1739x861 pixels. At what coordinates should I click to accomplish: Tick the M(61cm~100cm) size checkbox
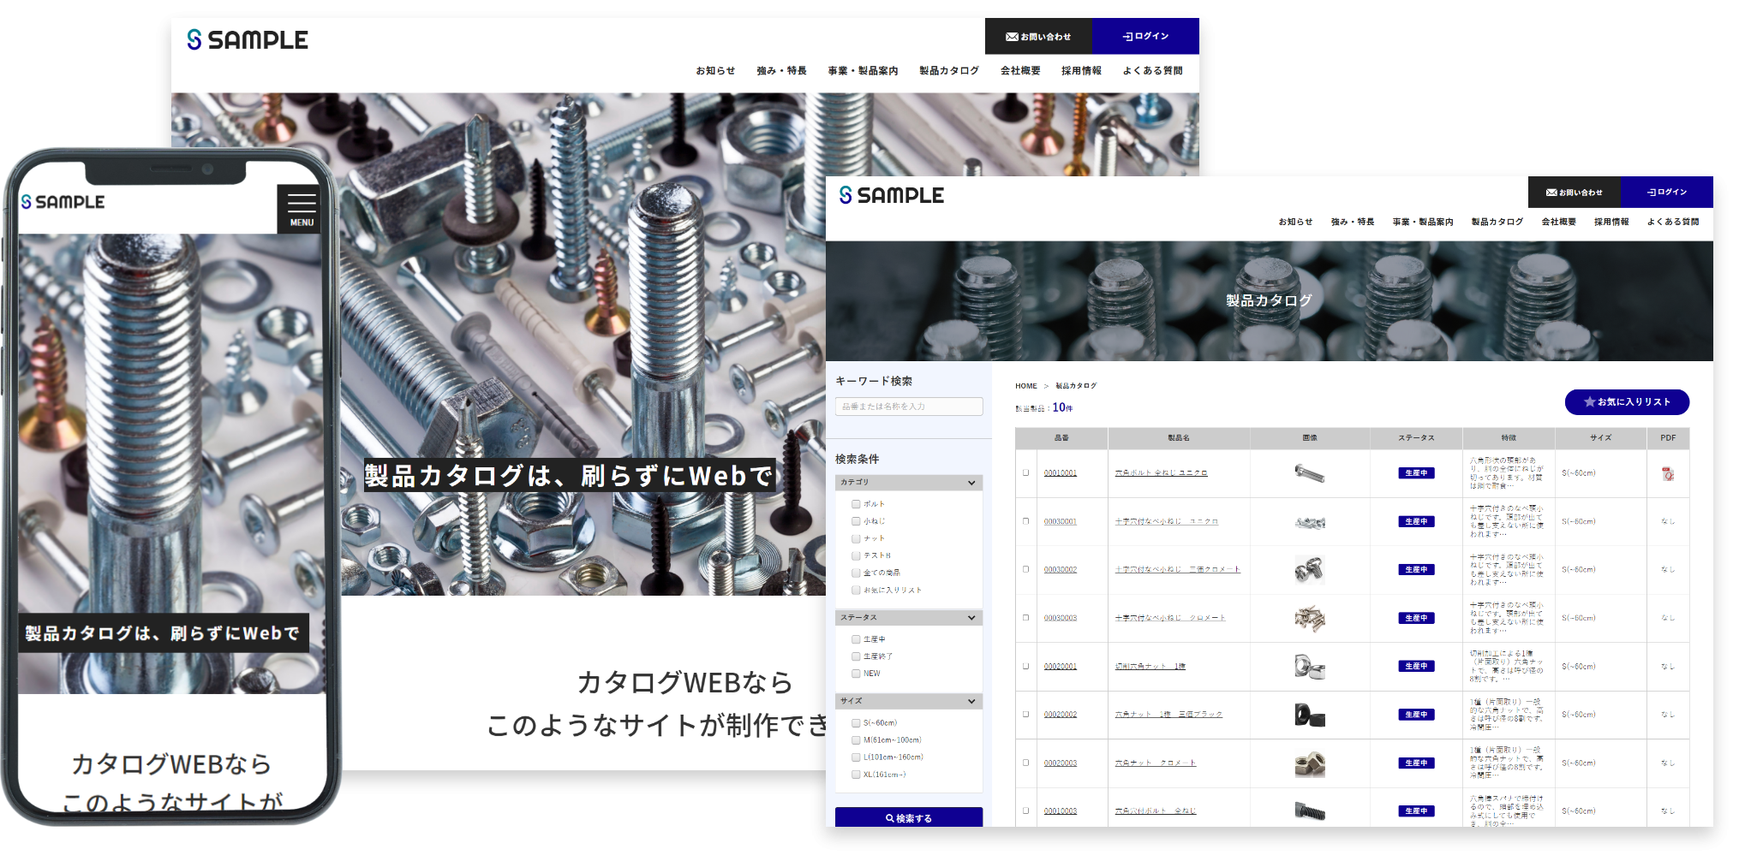tap(856, 740)
